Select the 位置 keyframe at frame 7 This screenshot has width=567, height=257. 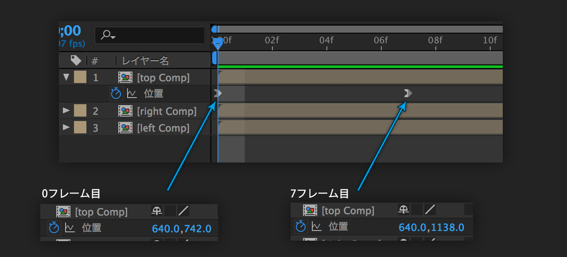tap(408, 93)
